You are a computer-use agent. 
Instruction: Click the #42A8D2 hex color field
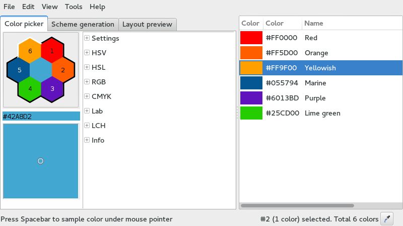coord(41,117)
